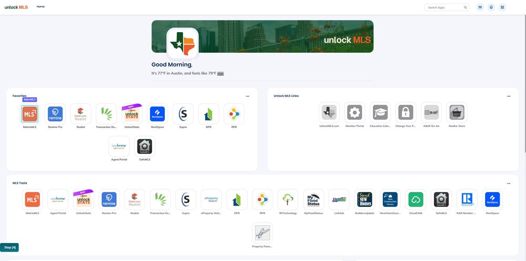Image resolution: width=526 pixels, height=261 pixels.
Task: Open MatrixMLS in Favorites
Action: 30,114
